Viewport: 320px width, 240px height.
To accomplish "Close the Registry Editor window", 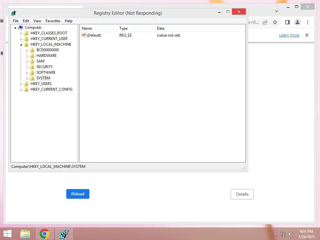I will [x=239, y=12].
